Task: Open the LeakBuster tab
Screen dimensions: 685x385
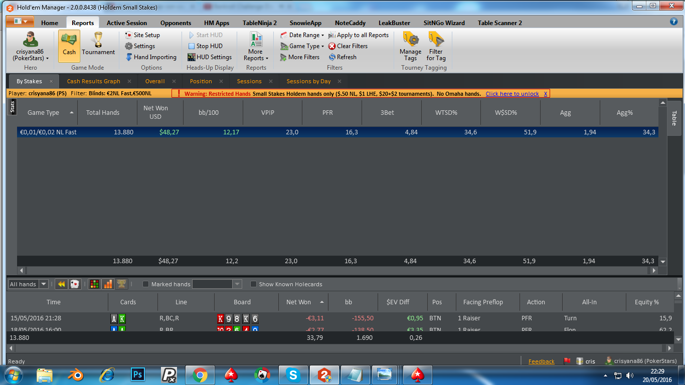Action: pos(394,23)
